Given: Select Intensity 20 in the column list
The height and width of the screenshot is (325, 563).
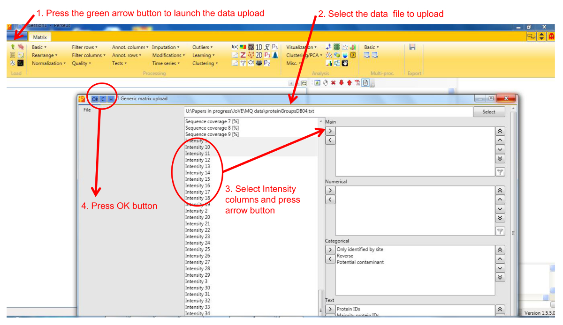Looking at the screenshot, I should click(198, 217).
